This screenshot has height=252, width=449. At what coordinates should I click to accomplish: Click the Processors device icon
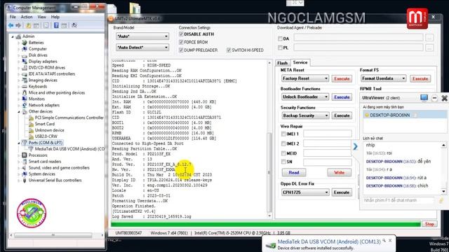(25, 155)
